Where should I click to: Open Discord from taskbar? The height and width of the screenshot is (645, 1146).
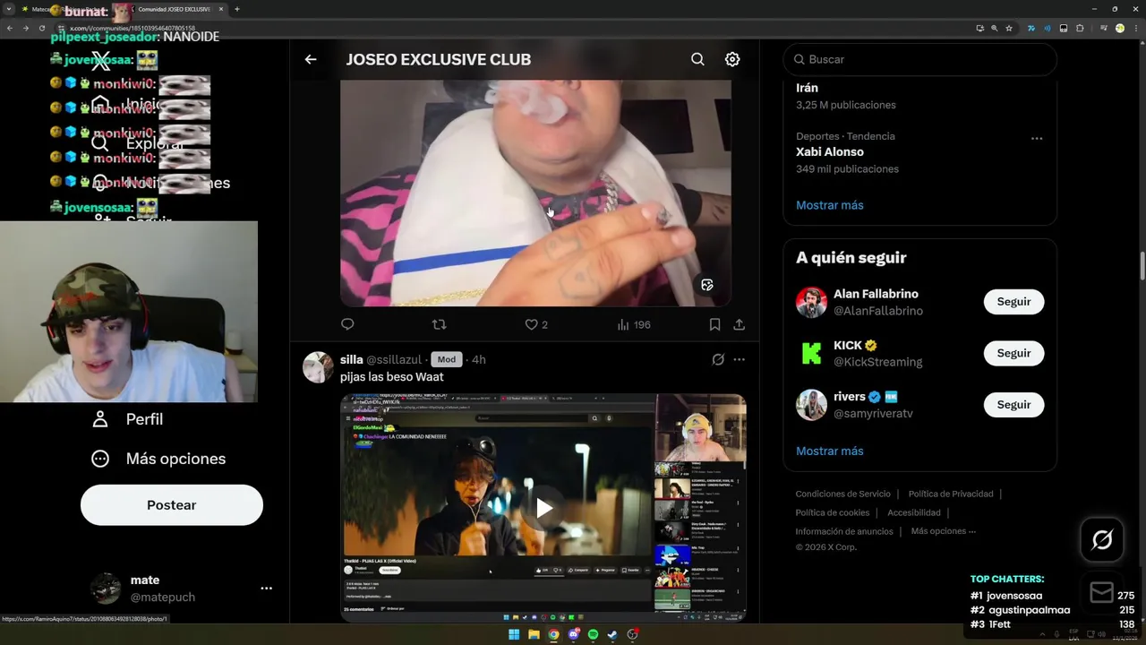[x=573, y=635]
